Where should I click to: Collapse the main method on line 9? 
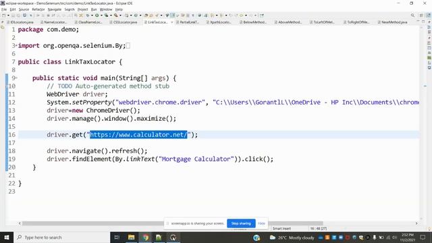[x=16, y=78]
